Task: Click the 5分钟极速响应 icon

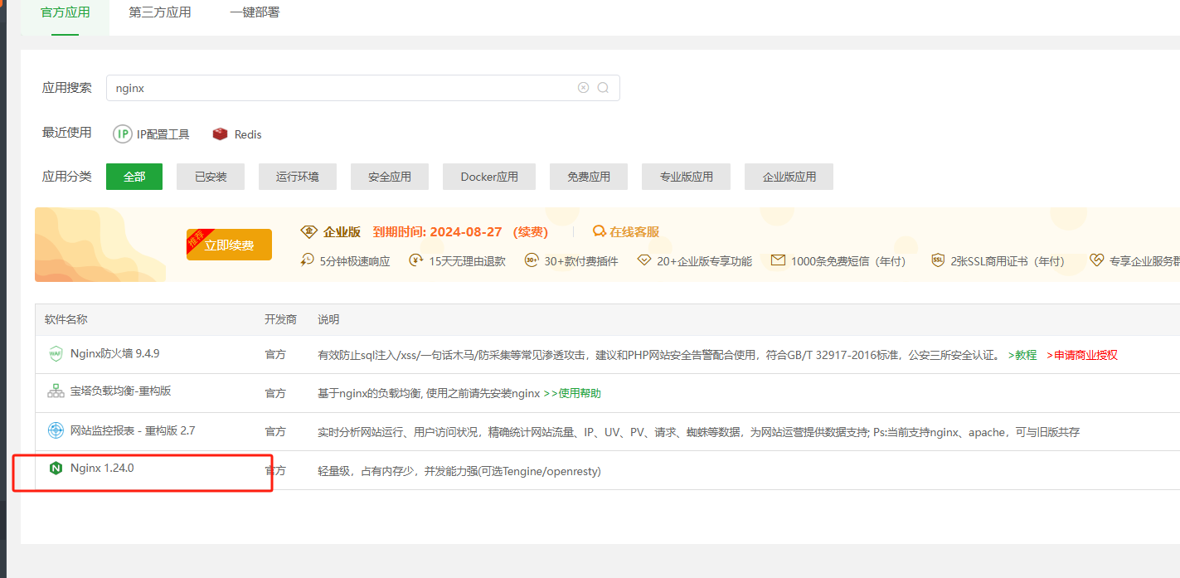Action: click(308, 260)
